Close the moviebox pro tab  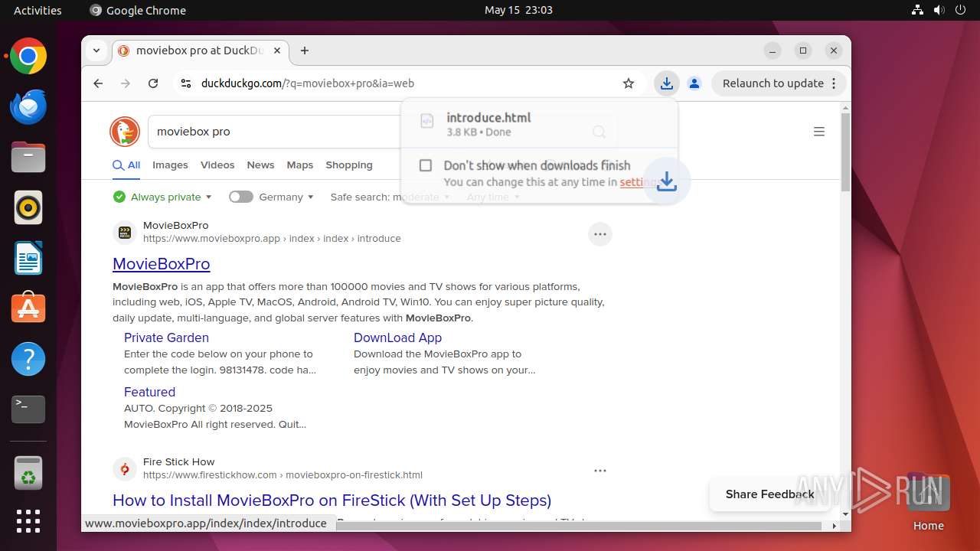[x=277, y=51]
